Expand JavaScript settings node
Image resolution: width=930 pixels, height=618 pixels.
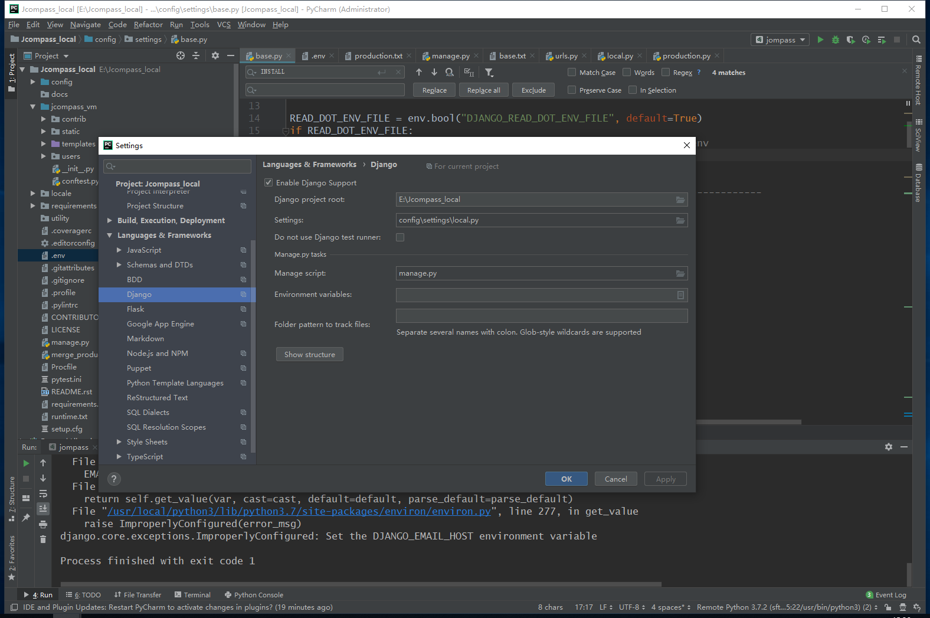pyautogui.click(x=119, y=250)
